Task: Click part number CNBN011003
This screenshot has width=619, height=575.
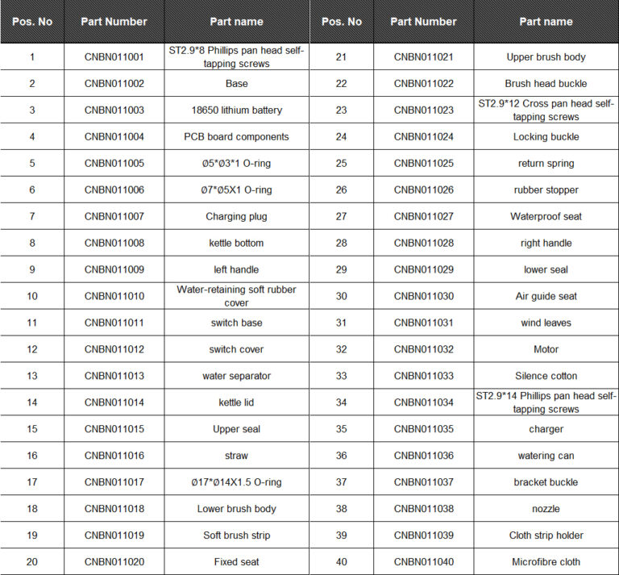Action: pyautogui.click(x=114, y=110)
